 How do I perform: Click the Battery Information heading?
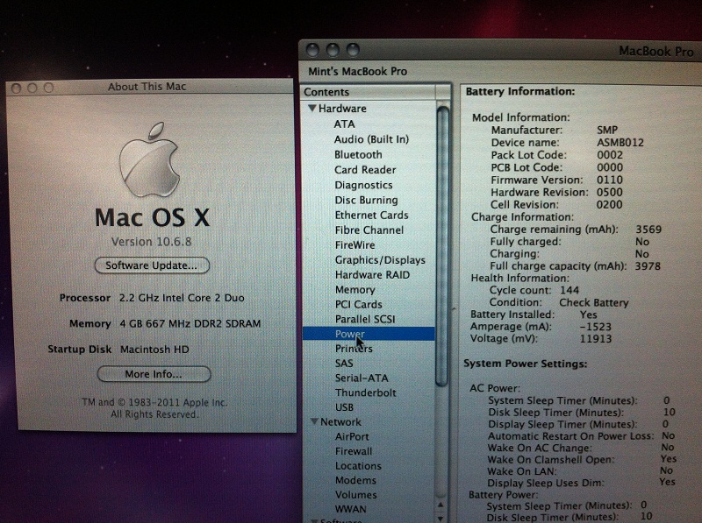(520, 92)
